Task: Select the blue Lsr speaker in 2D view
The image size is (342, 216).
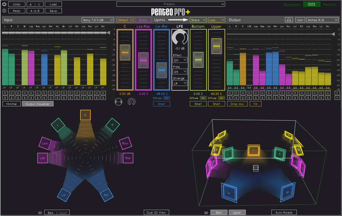Action: [64, 195]
